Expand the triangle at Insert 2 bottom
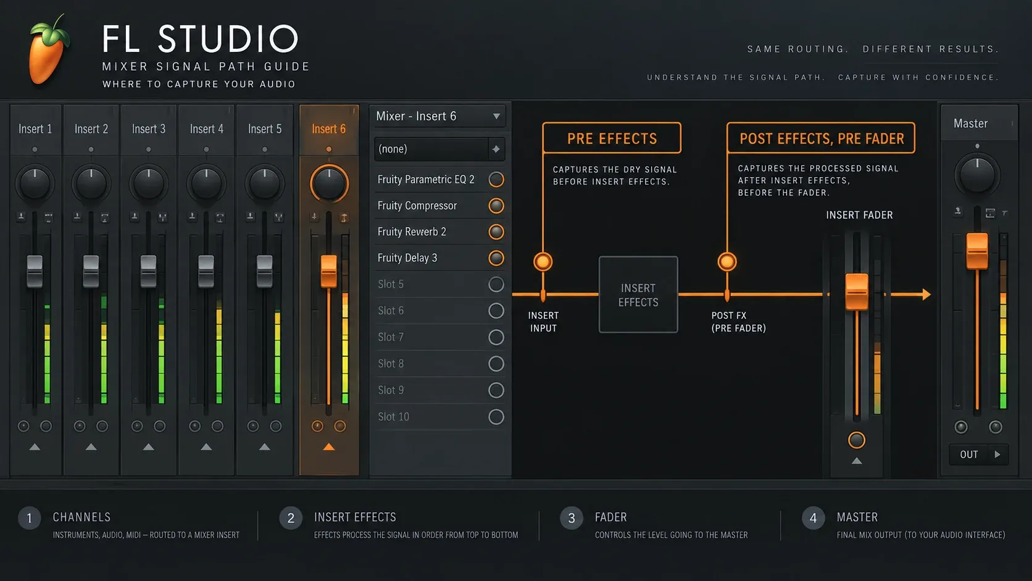The image size is (1032, 581). click(91, 447)
